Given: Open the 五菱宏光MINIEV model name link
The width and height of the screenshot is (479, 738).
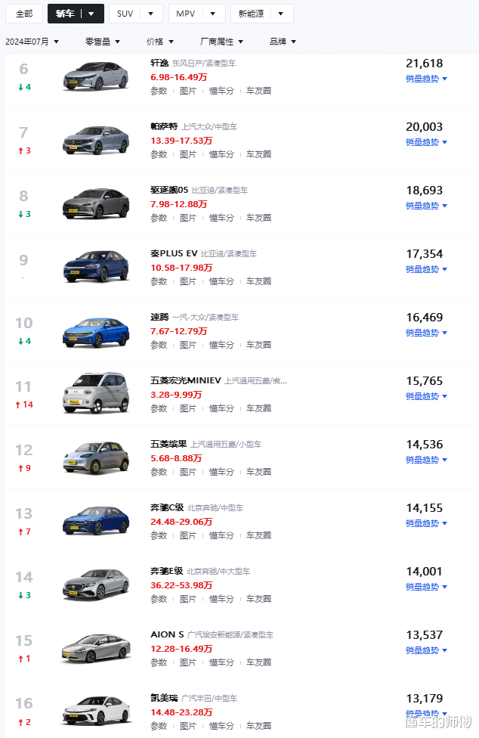Looking at the screenshot, I should pos(186,380).
